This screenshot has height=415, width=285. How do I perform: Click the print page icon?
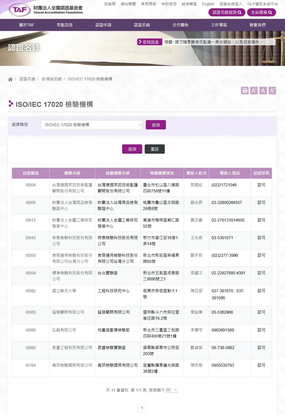coord(245,91)
